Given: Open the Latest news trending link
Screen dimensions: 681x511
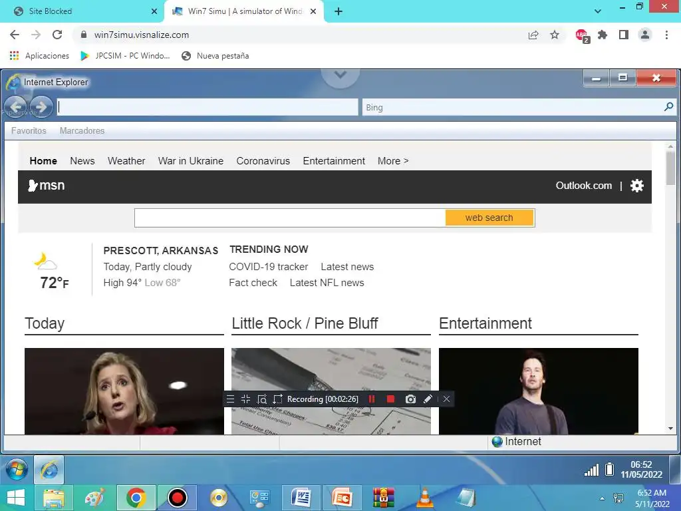Looking at the screenshot, I should pos(347,267).
